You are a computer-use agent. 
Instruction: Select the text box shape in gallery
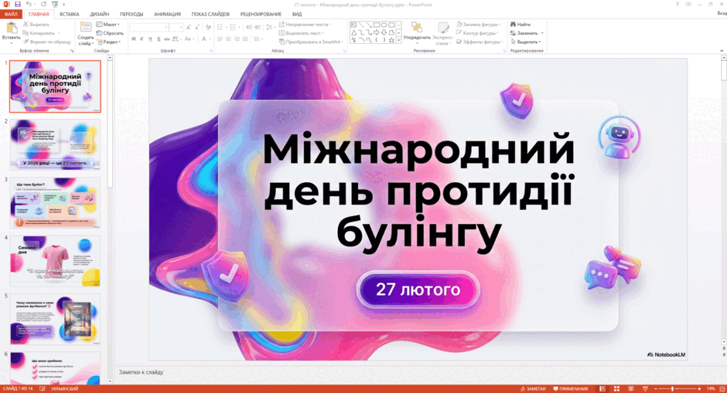tap(353, 25)
